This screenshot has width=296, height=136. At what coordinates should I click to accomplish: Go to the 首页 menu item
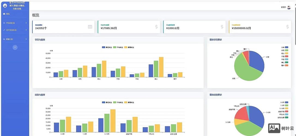point(8,14)
